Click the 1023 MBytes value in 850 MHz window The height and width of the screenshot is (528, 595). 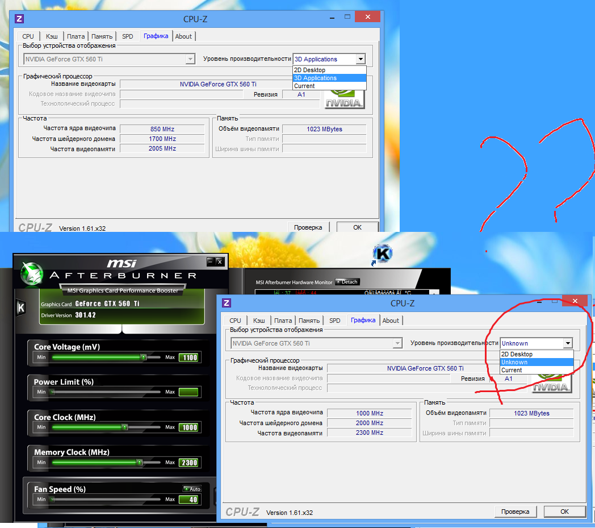324,129
